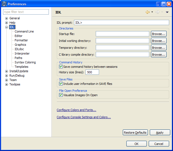Maximize the Preferences window
The image size is (173, 151).
tap(164, 4)
